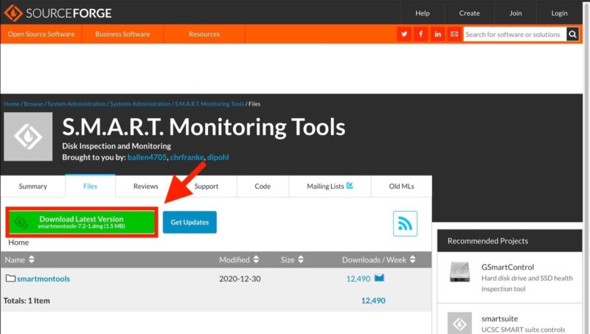Open the Business Software menu
Screen dimensions: 590x334
[x=122, y=34]
